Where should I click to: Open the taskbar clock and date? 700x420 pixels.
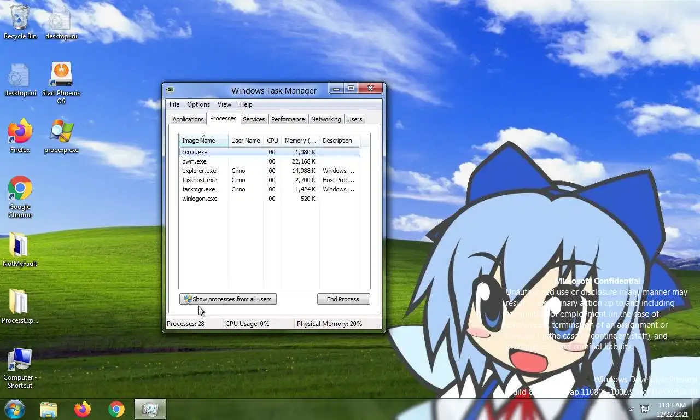[672, 409]
